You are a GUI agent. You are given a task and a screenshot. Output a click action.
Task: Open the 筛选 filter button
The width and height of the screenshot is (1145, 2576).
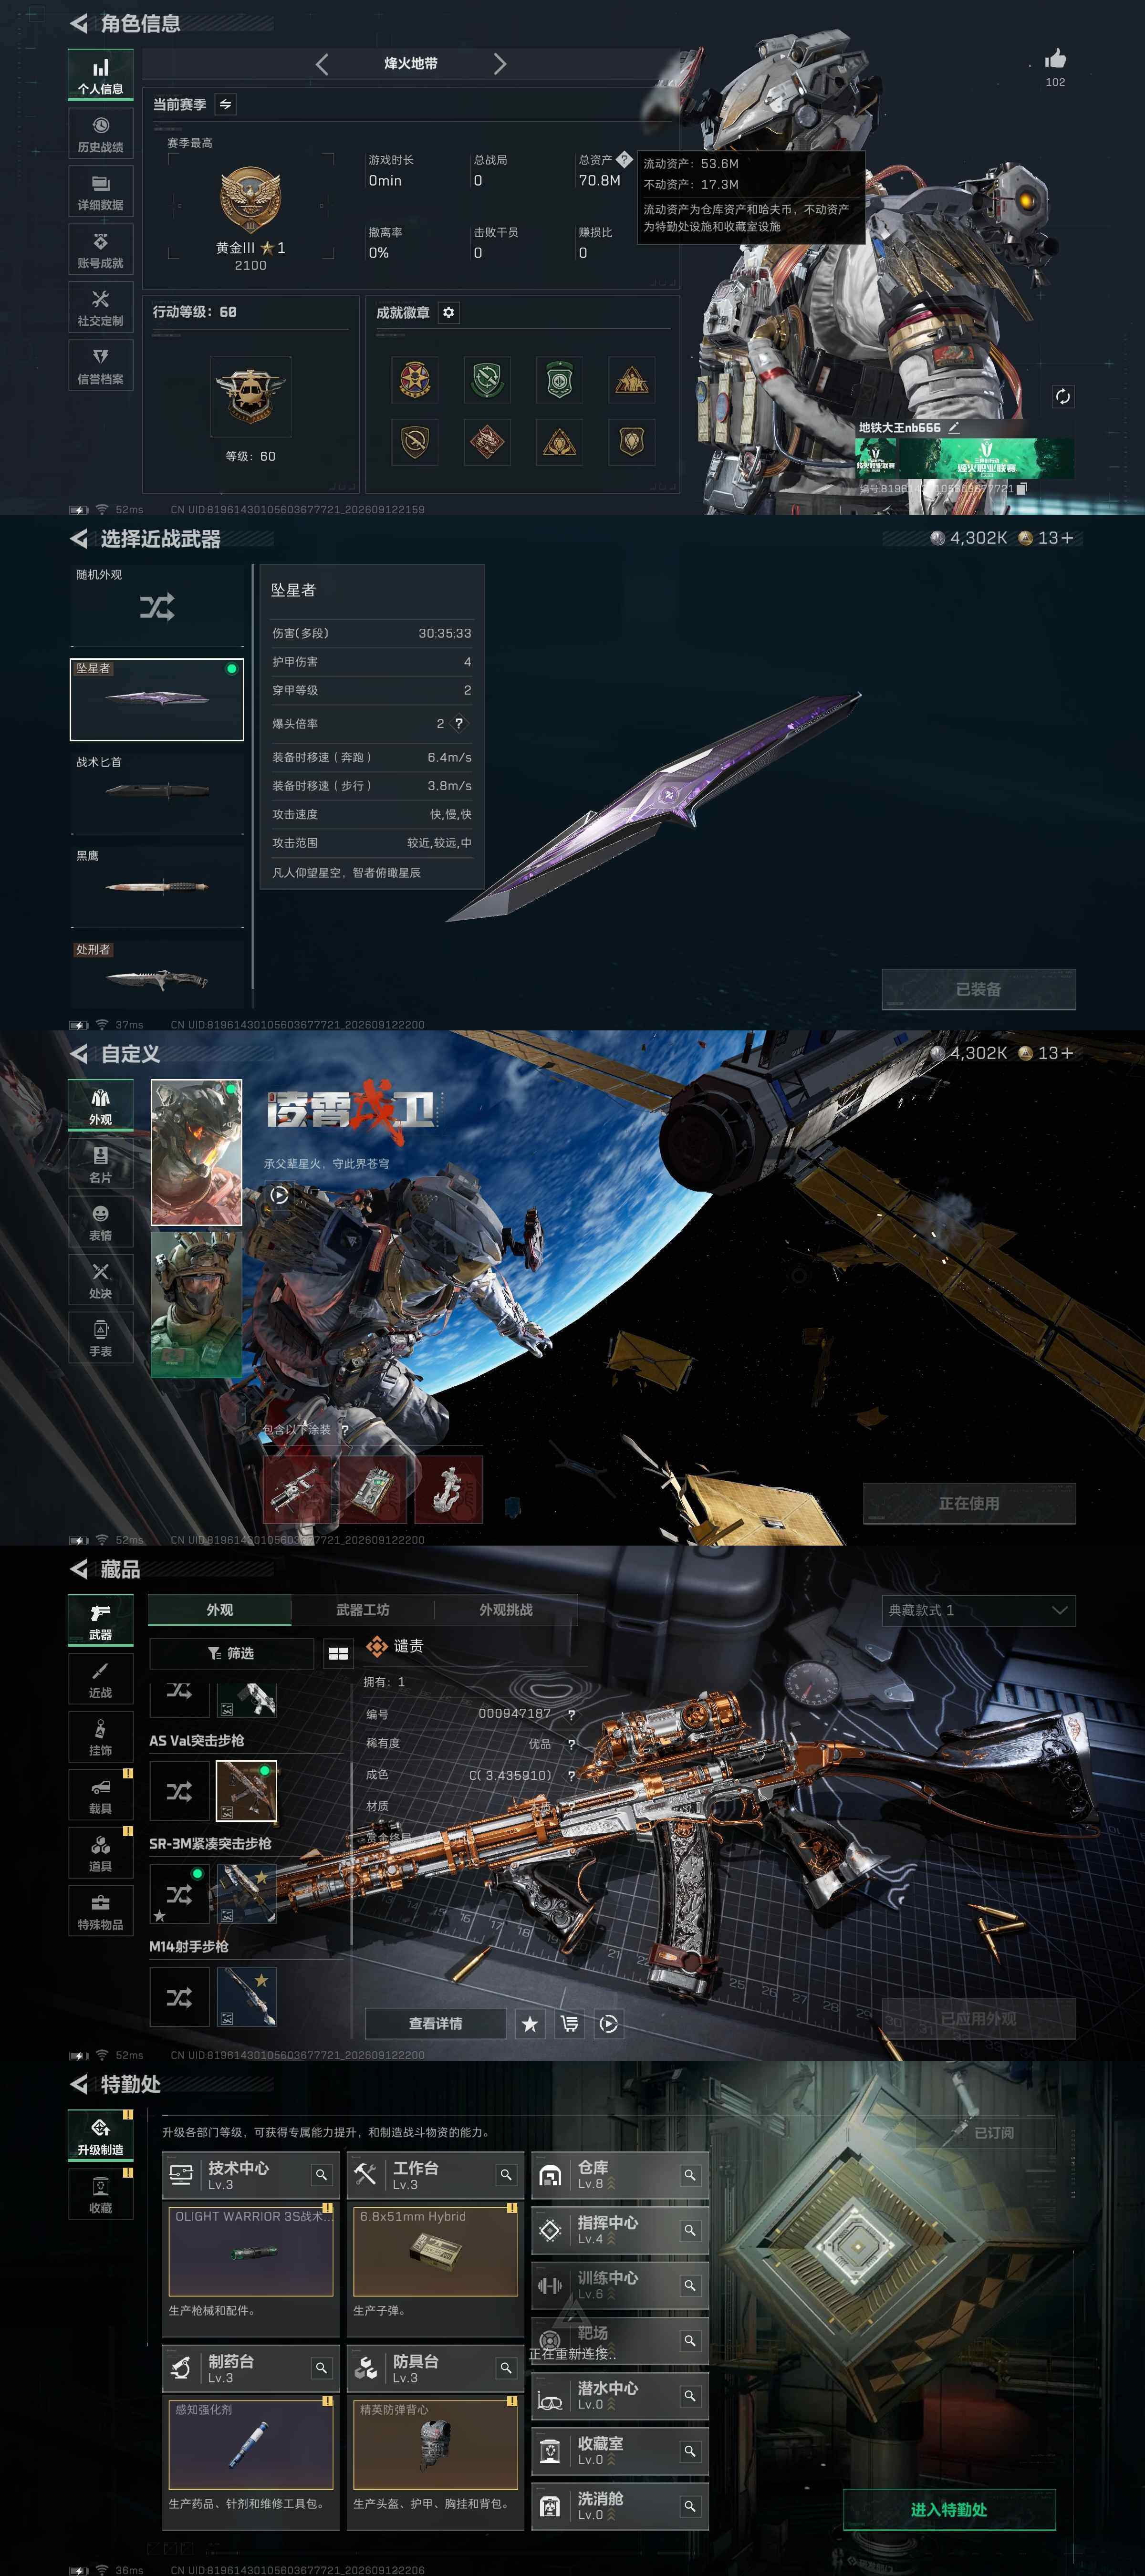tap(231, 1653)
